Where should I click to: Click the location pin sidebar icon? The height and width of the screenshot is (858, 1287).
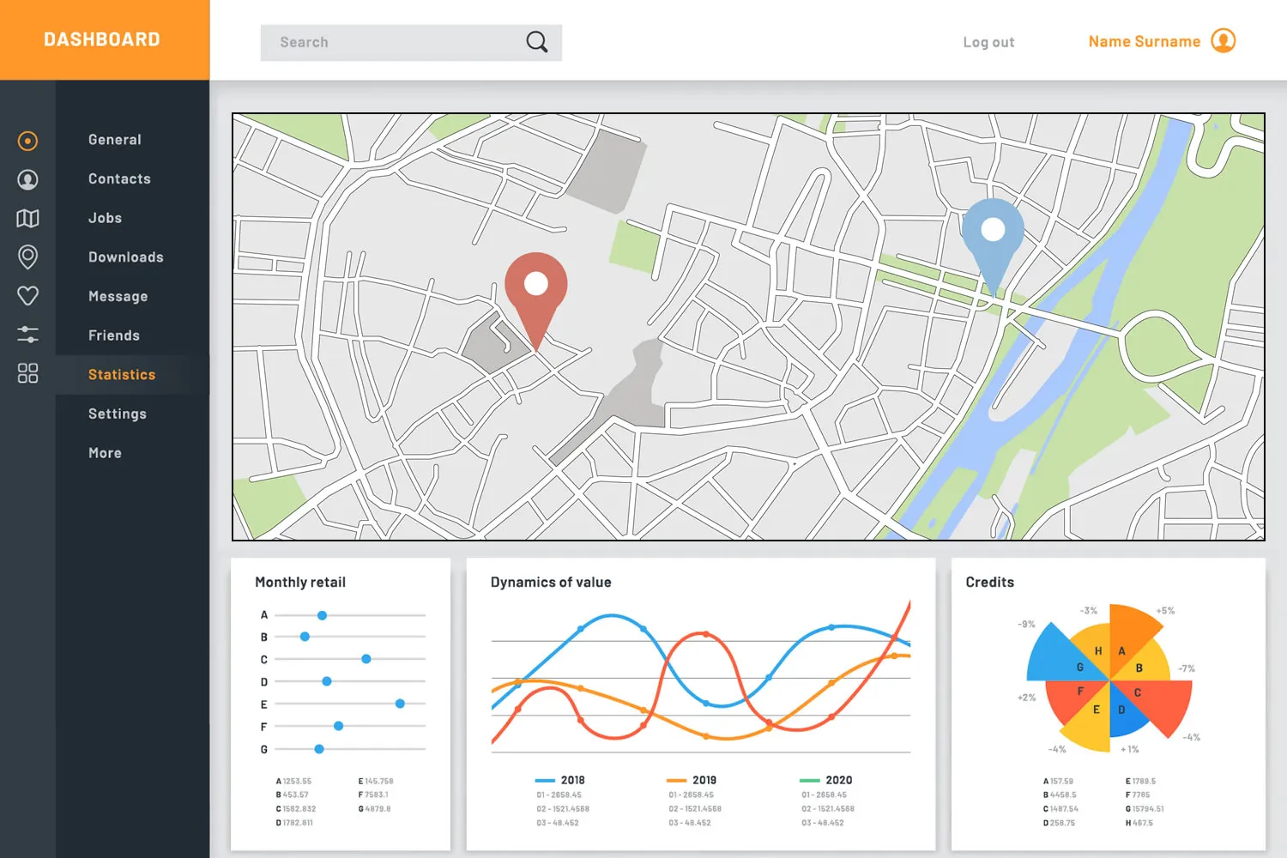click(27, 257)
